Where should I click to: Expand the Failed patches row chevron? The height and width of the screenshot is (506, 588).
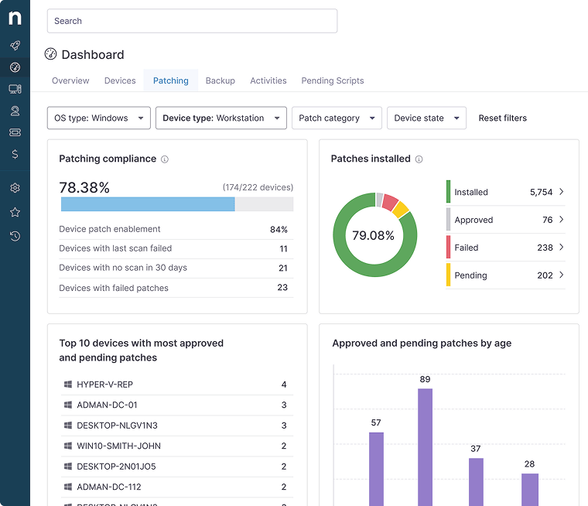561,248
